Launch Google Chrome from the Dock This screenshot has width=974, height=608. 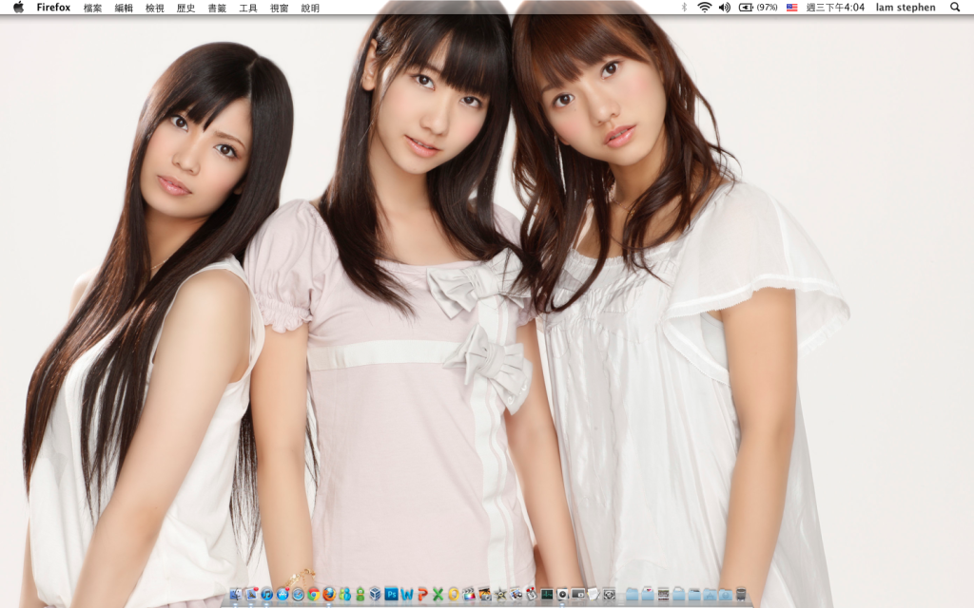(313, 595)
